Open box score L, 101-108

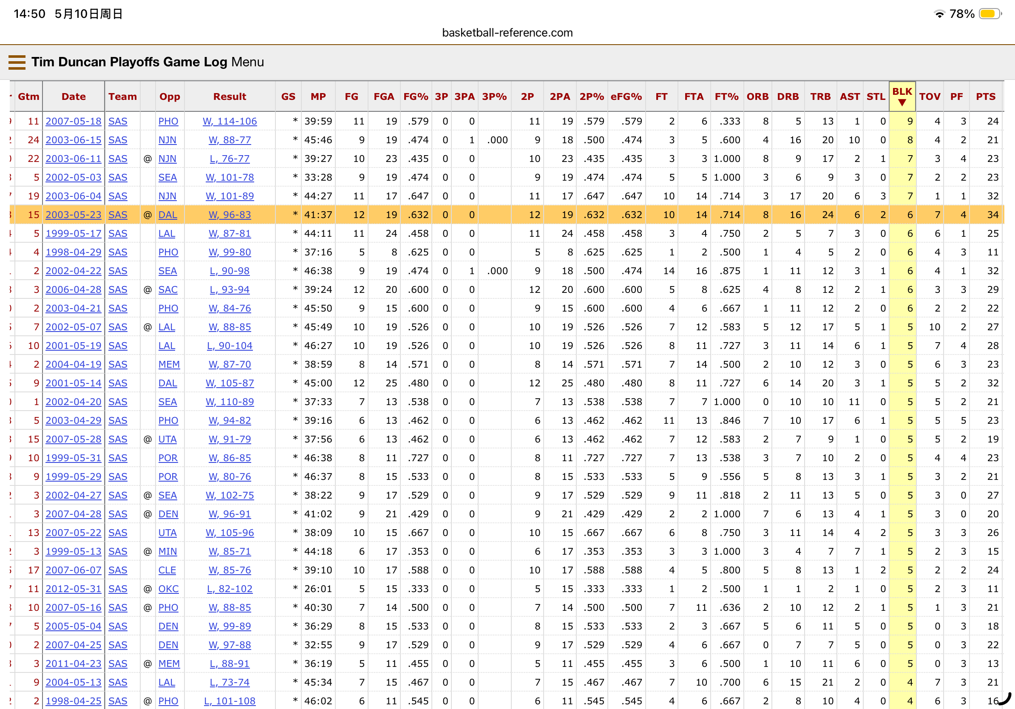[x=230, y=700]
